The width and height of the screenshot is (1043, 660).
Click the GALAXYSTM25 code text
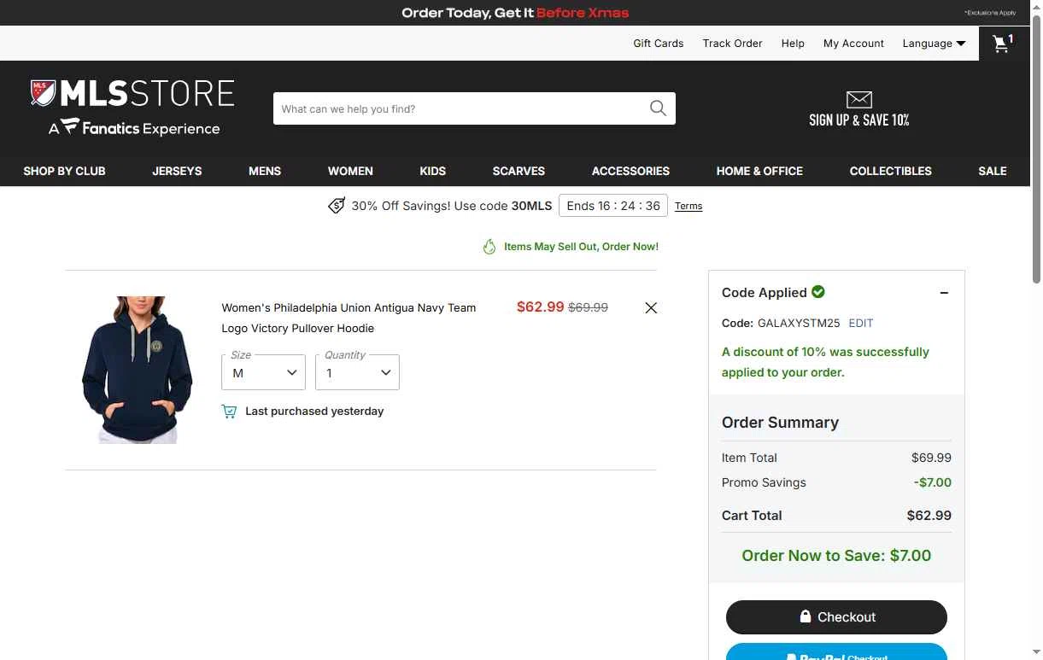pos(799,324)
